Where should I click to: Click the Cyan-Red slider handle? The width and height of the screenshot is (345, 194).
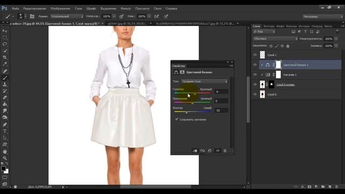click(195, 94)
